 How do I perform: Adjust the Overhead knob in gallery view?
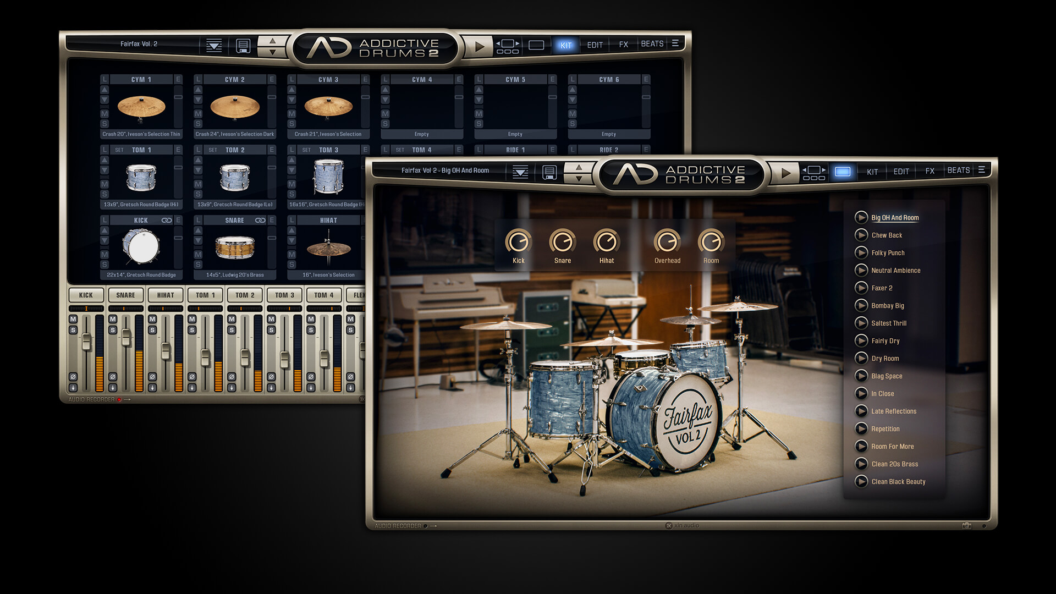pos(667,241)
